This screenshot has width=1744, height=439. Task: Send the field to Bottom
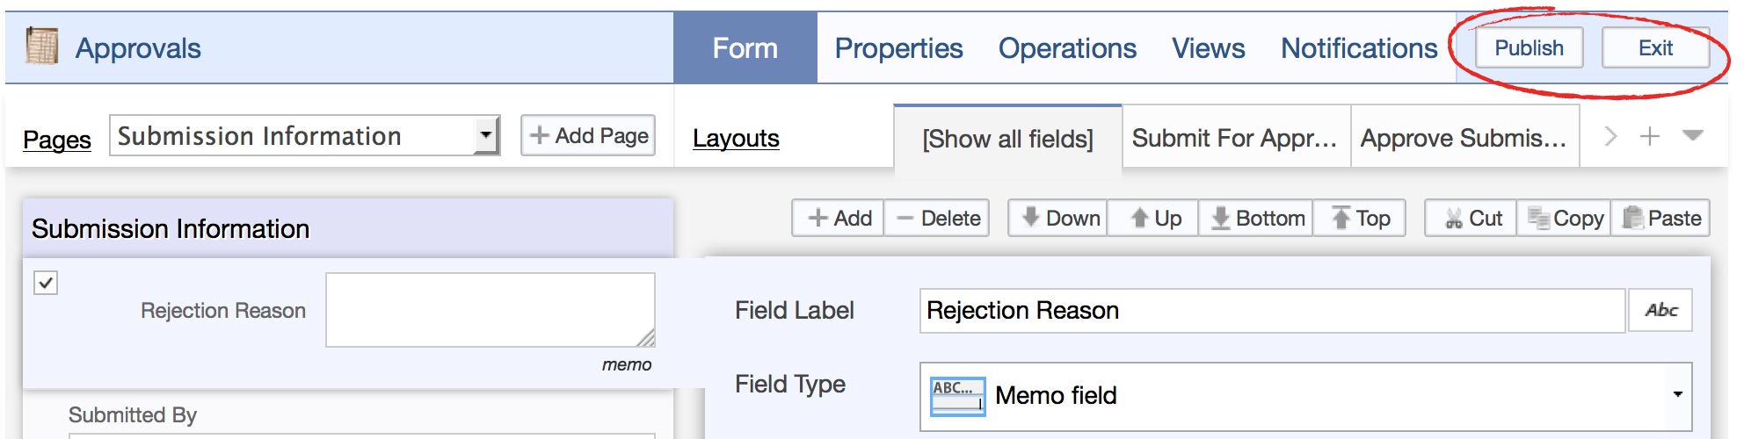(x=1255, y=219)
